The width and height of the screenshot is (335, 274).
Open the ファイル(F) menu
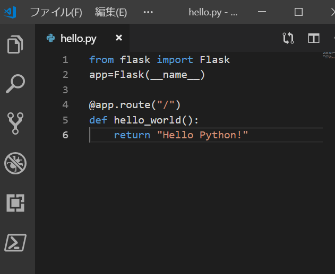56,12
